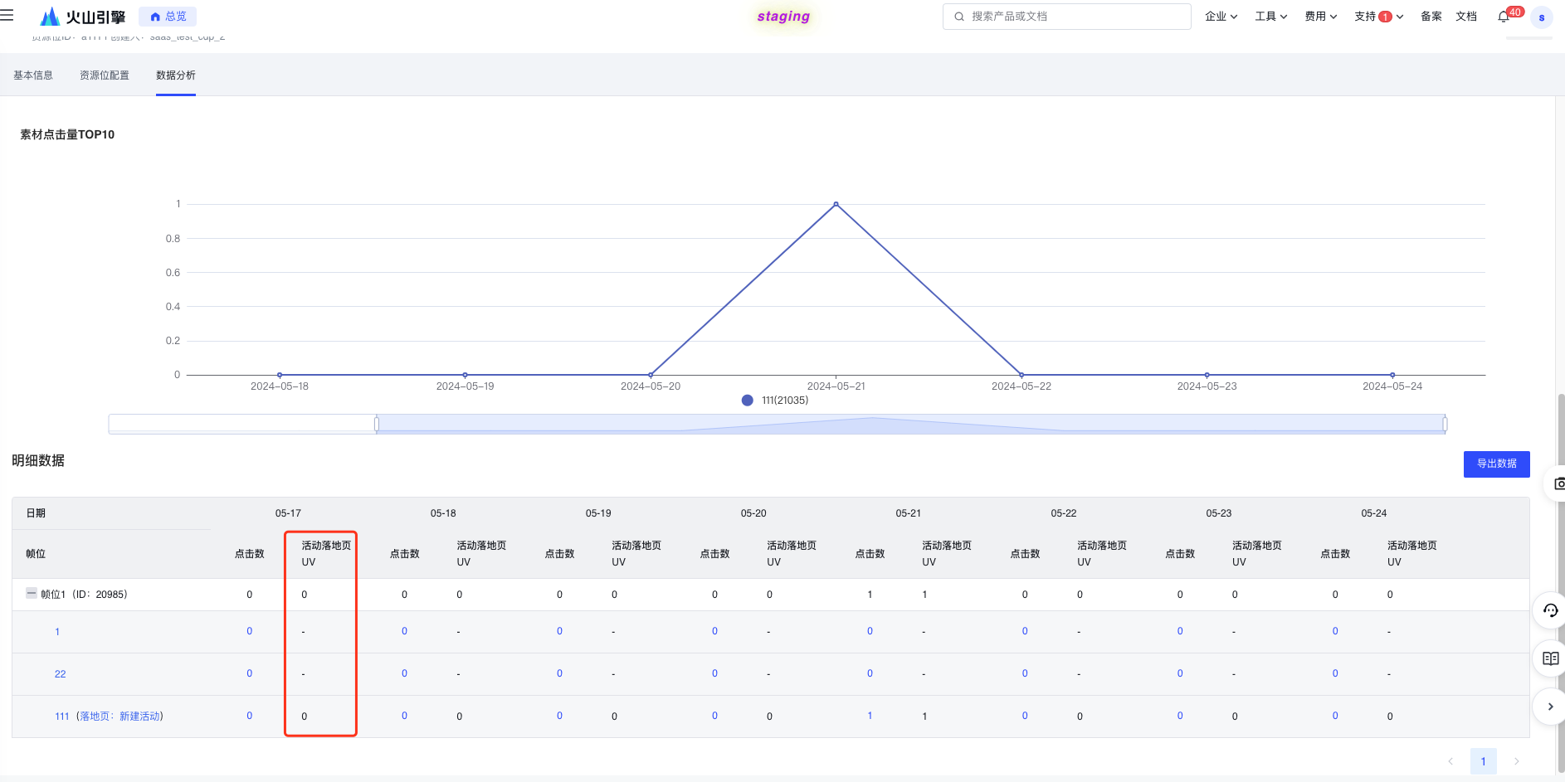Open the documentation book side icon
The image size is (1565, 782).
click(1551, 658)
